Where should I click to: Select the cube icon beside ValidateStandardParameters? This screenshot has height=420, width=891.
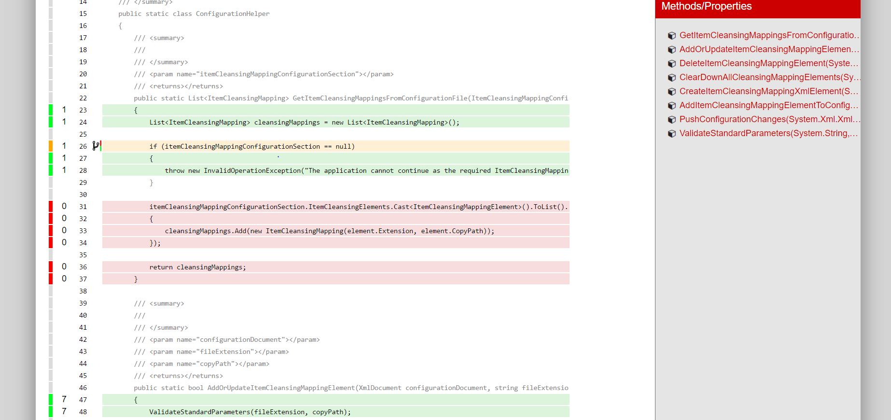click(671, 134)
